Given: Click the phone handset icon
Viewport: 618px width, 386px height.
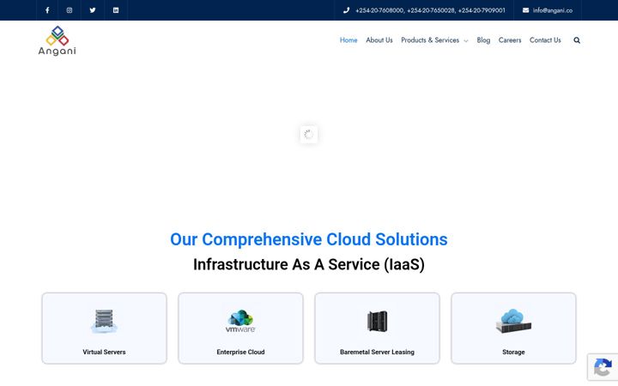Looking at the screenshot, I should [346, 10].
